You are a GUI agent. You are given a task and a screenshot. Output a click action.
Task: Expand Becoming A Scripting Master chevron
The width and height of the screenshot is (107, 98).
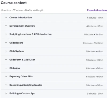pyautogui.click(x=6, y=85)
